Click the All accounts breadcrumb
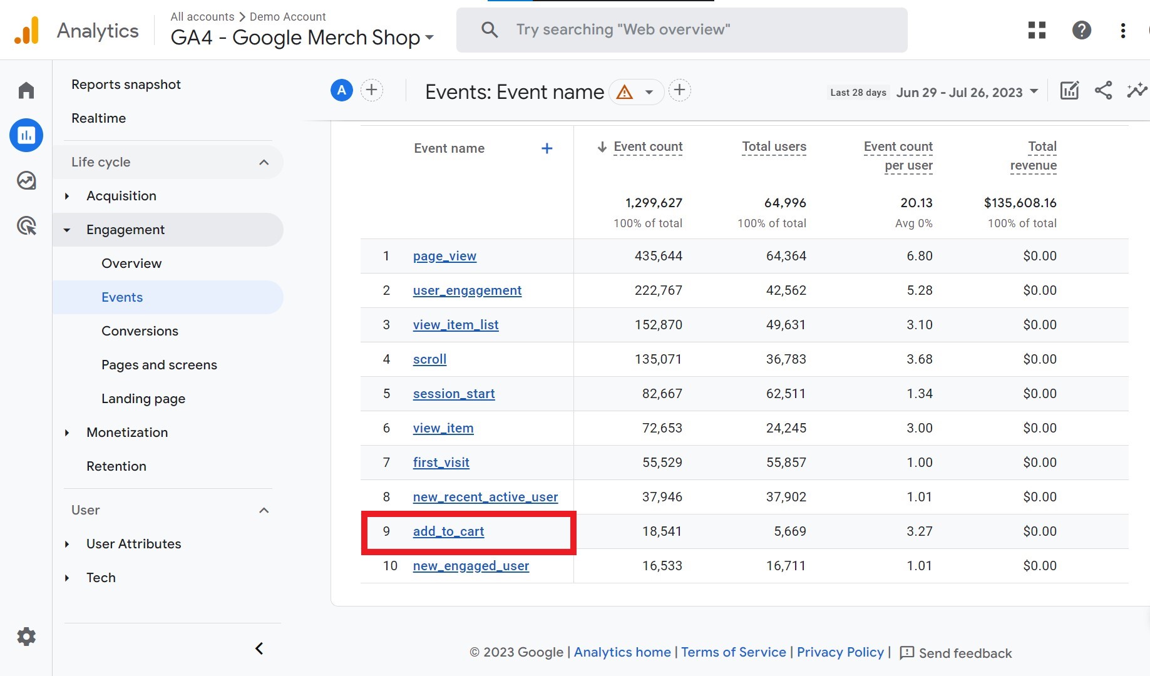 tap(202, 17)
